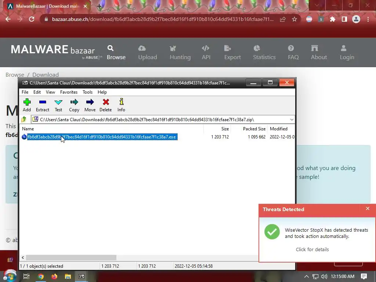Open the Tools menu in 7-Zip

click(x=87, y=92)
